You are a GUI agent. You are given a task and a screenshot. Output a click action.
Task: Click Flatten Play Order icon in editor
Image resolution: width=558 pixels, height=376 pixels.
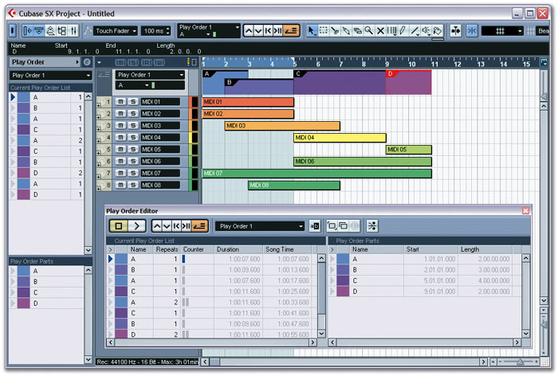(372, 226)
